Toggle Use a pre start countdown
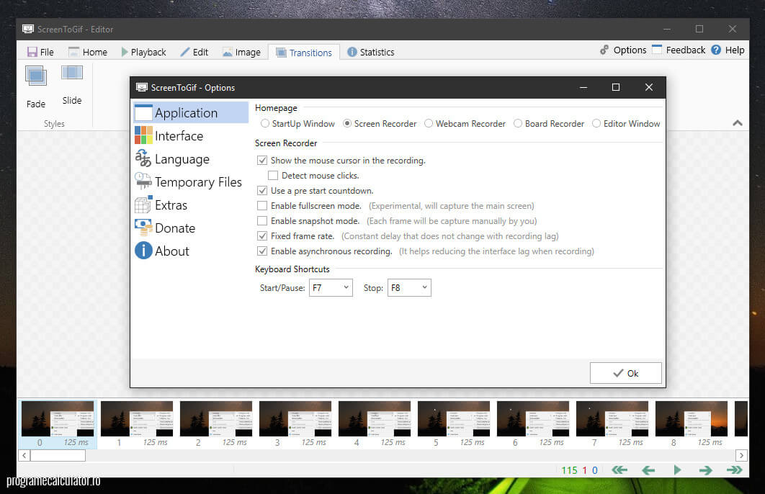The image size is (765, 494). (262, 191)
